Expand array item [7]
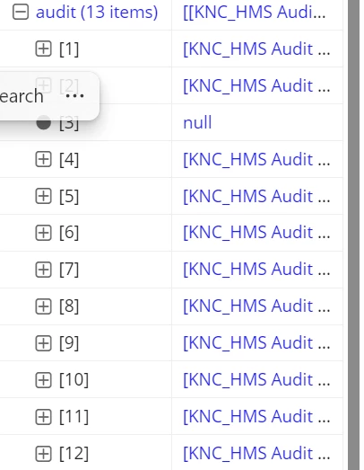The width and height of the screenshot is (364, 470). pos(43,270)
